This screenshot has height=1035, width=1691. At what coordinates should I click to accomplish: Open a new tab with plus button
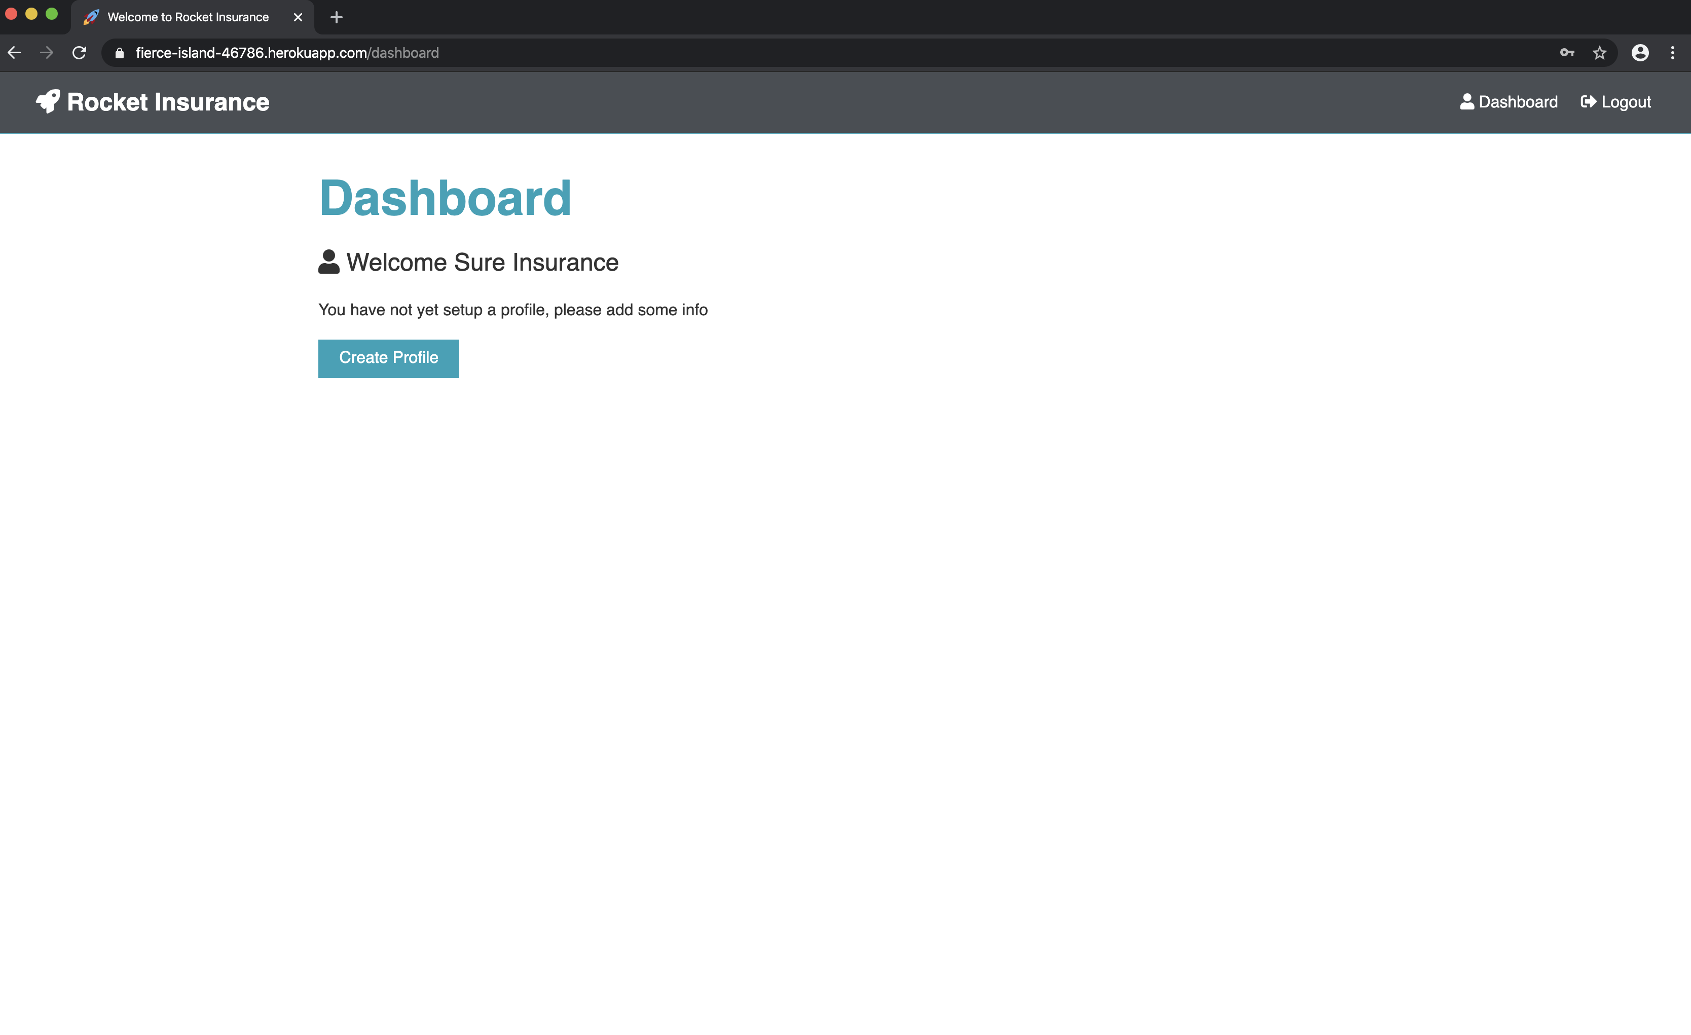tap(336, 17)
